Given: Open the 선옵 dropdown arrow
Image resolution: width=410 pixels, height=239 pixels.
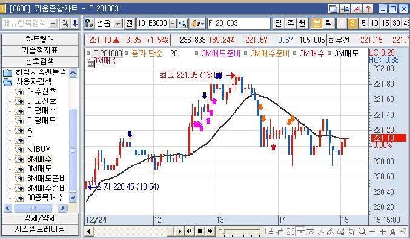Looking at the screenshot, I should pos(118,24).
